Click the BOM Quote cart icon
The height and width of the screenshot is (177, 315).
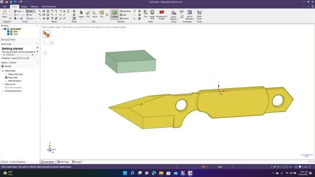coord(199,14)
